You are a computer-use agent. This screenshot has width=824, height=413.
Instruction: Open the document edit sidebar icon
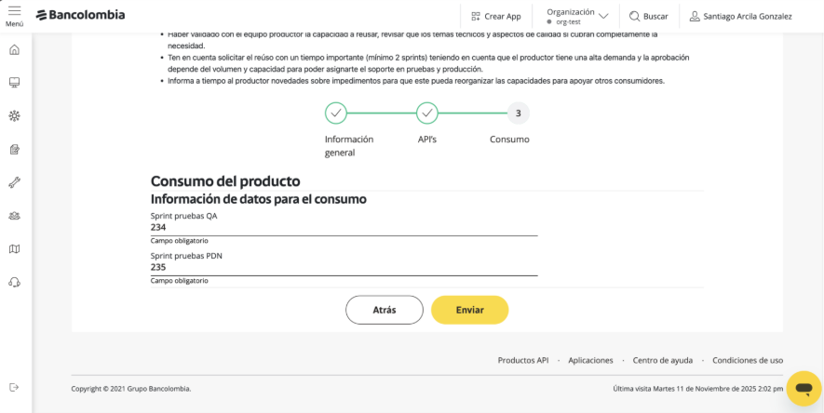14,149
